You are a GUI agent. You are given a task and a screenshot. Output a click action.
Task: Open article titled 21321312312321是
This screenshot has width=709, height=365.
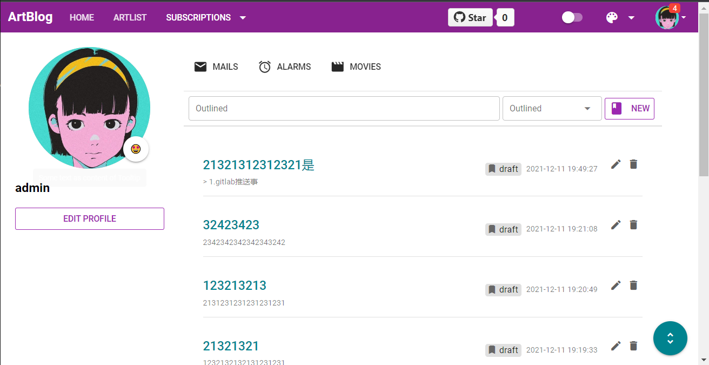point(259,165)
